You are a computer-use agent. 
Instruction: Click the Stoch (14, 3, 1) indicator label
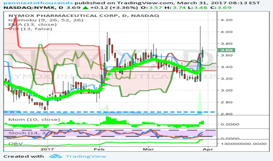tap(32, 133)
